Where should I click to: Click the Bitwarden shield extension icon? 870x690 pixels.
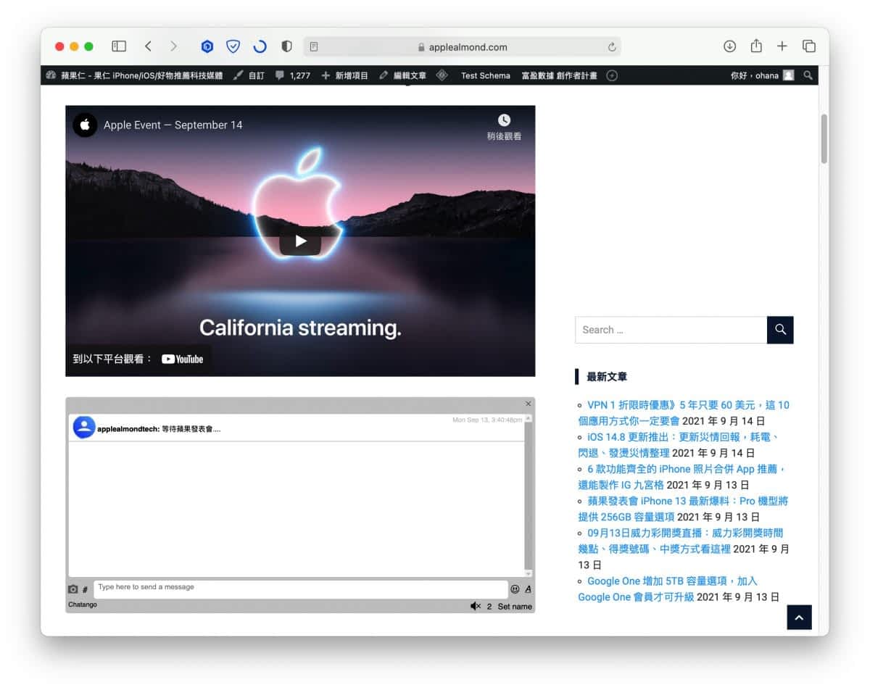click(233, 46)
